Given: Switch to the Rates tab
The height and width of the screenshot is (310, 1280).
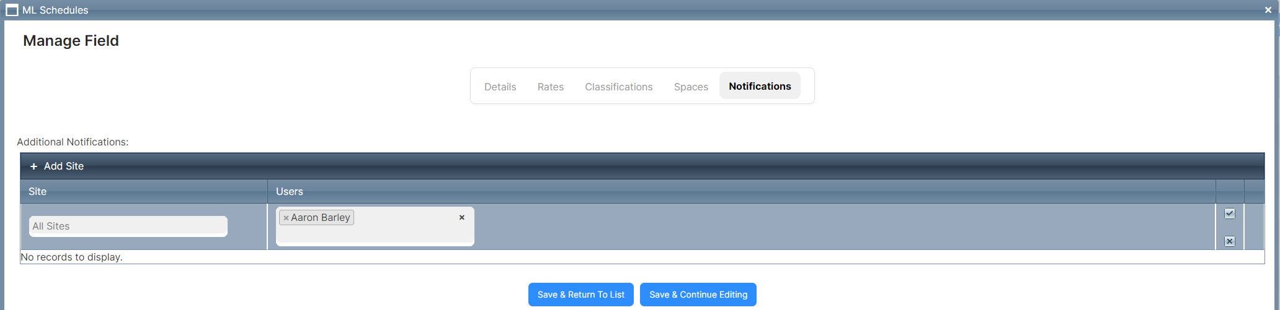Looking at the screenshot, I should pyautogui.click(x=551, y=87).
